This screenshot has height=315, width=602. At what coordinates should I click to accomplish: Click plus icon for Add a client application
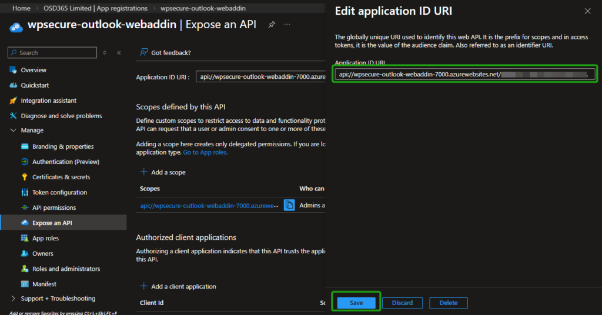point(143,286)
